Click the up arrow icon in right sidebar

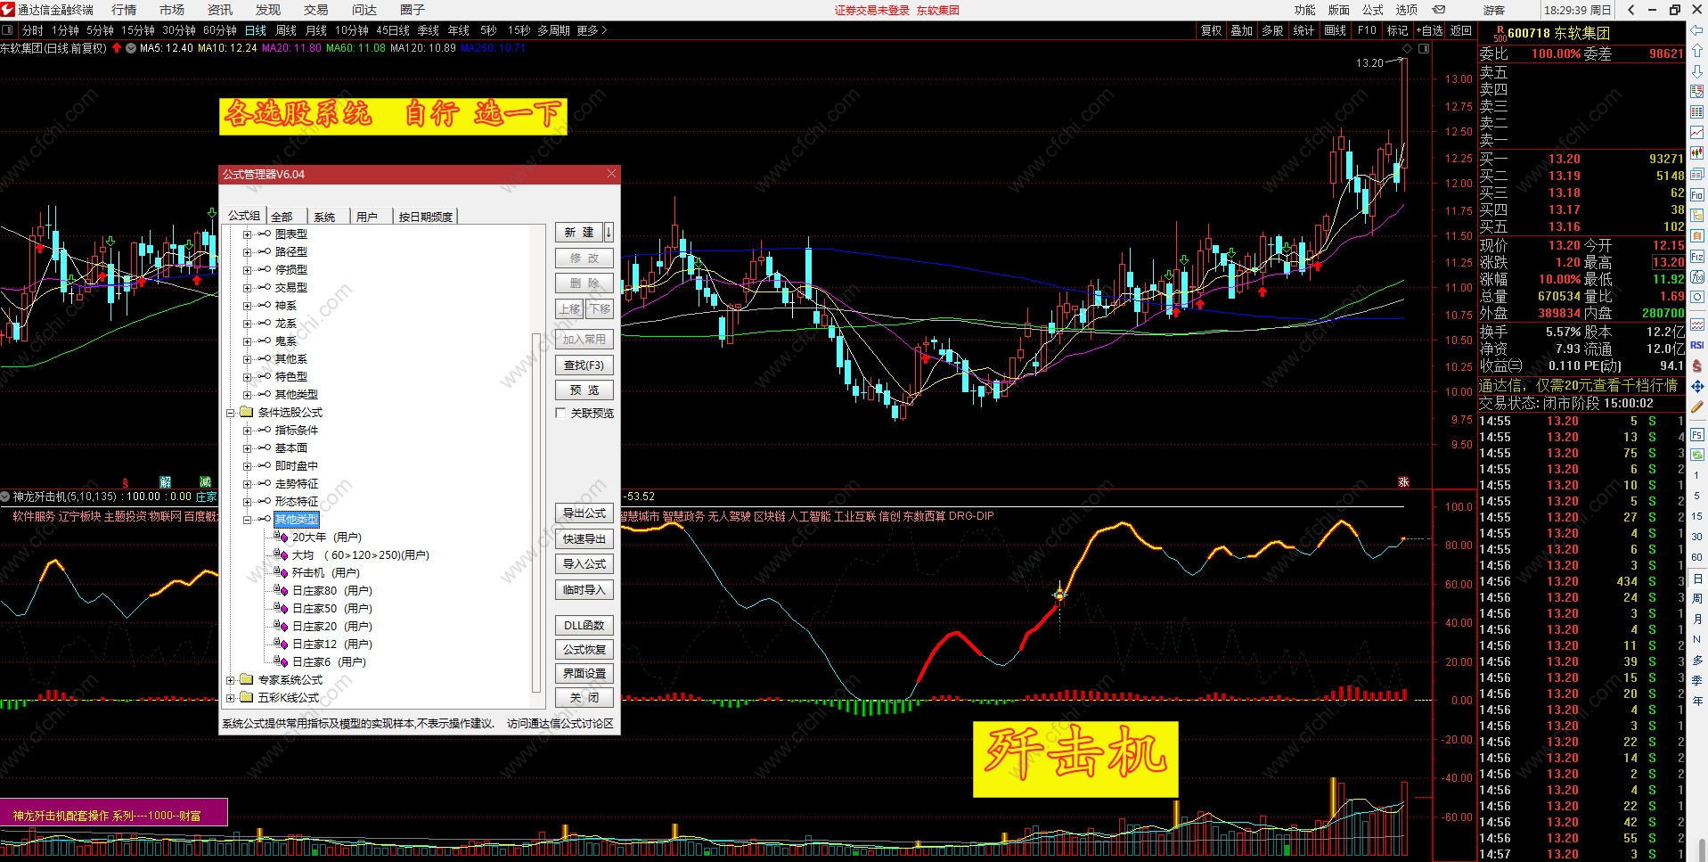click(1696, 51)
